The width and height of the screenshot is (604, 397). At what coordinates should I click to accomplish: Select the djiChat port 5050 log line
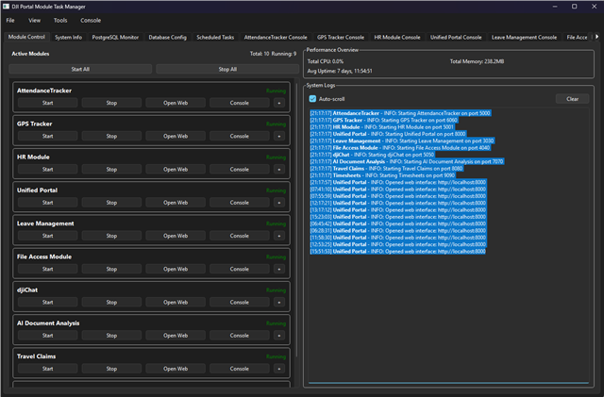point(372,155)
